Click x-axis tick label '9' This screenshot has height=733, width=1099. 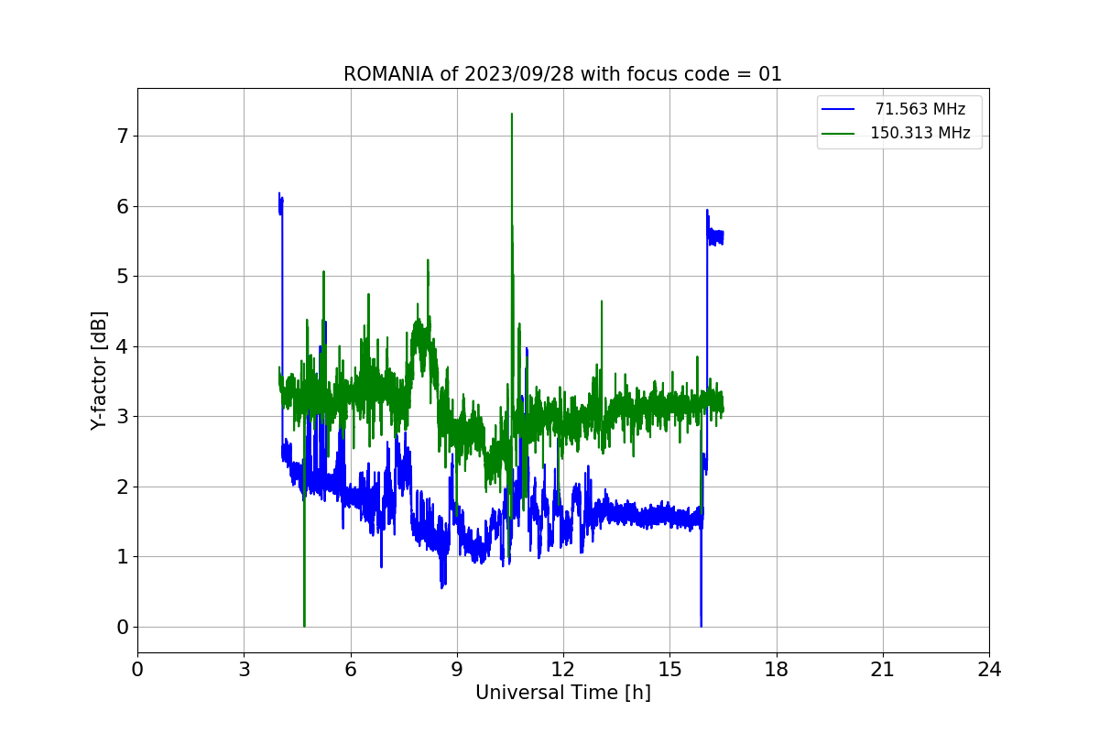(x=457, y=670)
